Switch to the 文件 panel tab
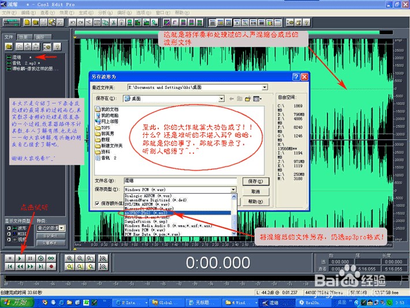 pyautogui.click(x=9, y=37)
